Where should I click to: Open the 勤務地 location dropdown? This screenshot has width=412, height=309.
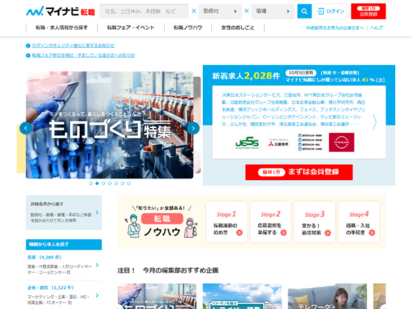pos(220,12)
